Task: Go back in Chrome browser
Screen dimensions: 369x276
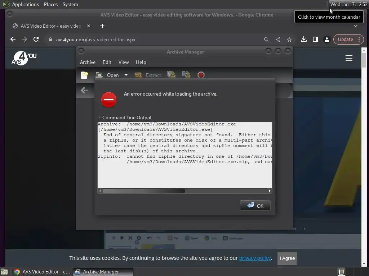Action: point(13,40)
